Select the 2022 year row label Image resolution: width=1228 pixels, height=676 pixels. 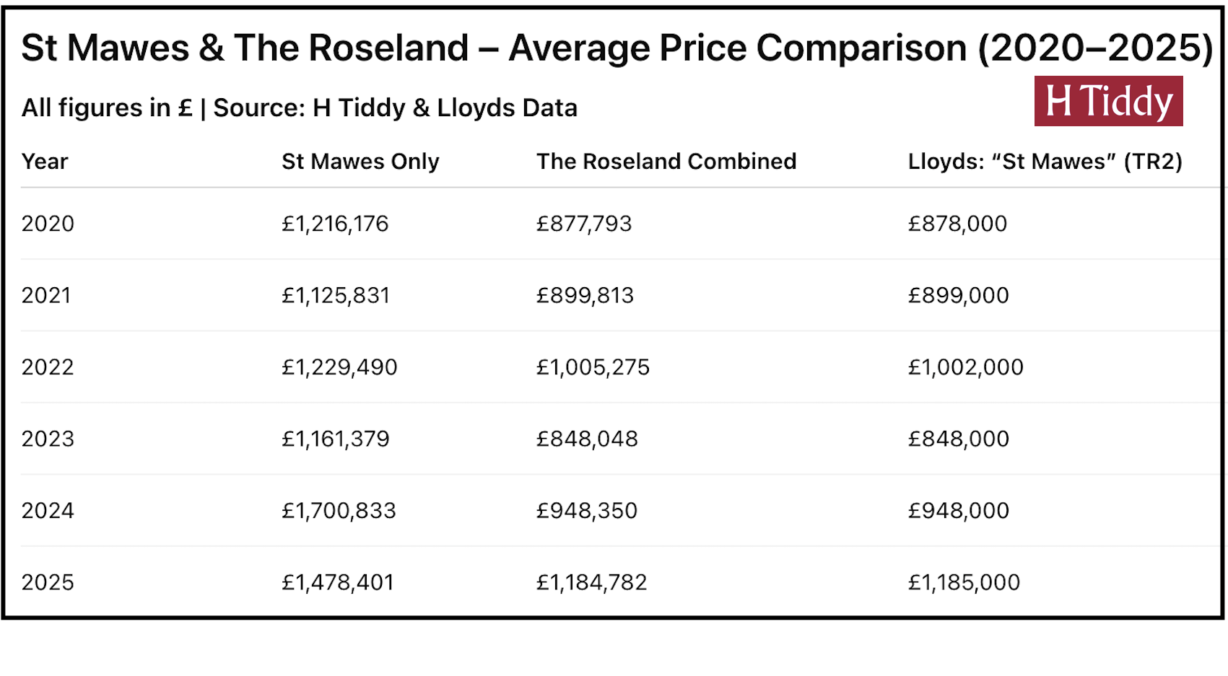[x=48, y=367]
